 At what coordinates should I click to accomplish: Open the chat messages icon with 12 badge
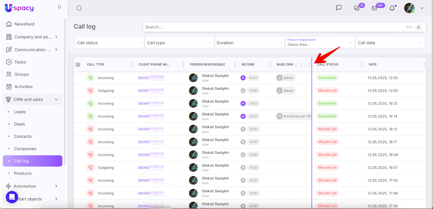(x=357, y=8)
